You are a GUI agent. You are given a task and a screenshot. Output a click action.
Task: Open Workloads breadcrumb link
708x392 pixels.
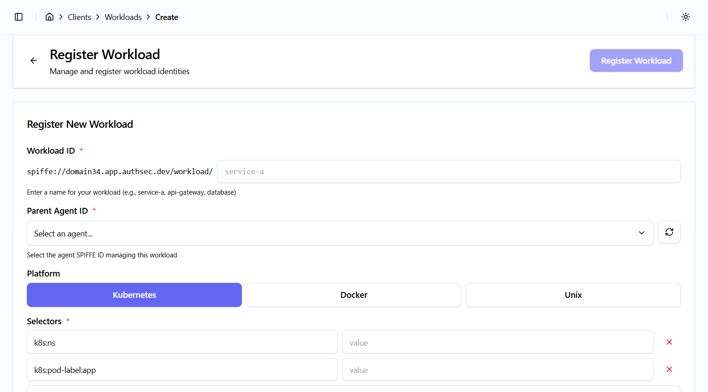click(123, 17)
